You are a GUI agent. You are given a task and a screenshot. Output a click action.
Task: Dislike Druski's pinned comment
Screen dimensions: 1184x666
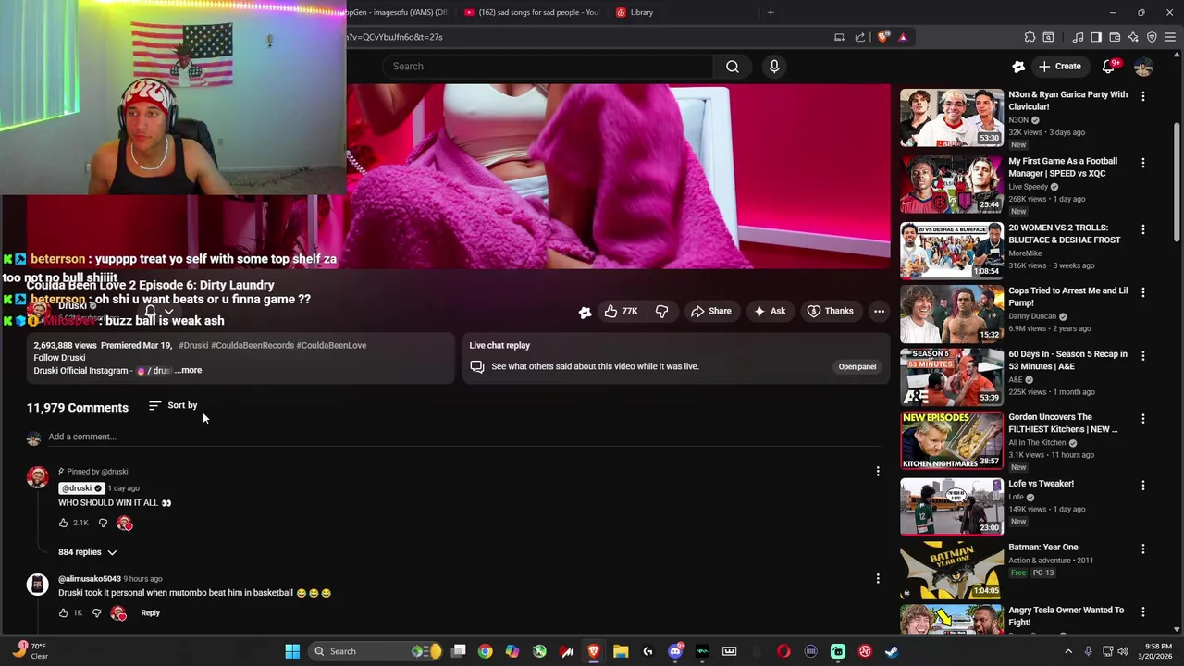click(x=103, y=524)
